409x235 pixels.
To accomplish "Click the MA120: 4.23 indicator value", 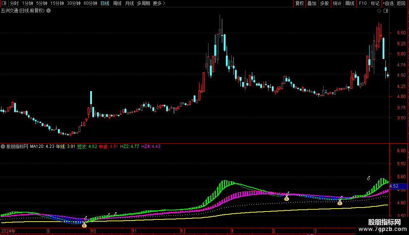I will point(42,146).
